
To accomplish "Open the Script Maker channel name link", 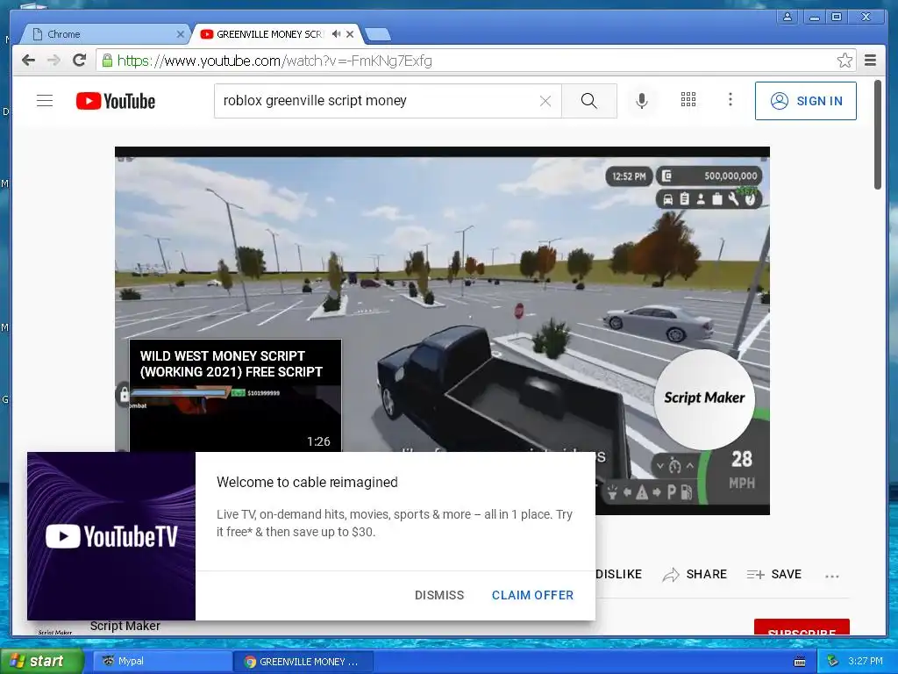I will (x=125, y=627).
